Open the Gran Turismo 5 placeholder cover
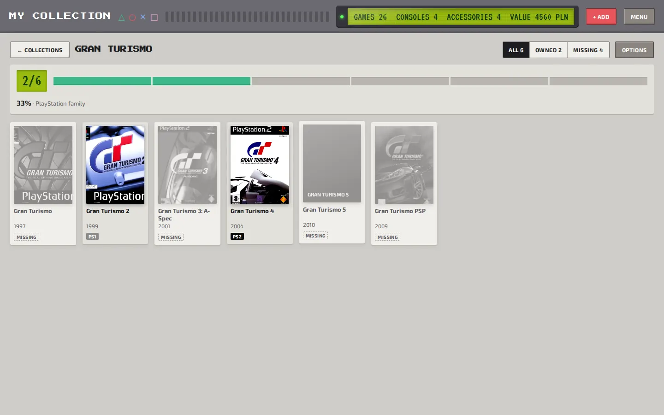Viewport: 664px width, 415px height. click(332, 163)
